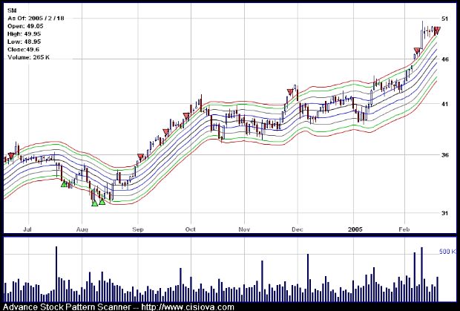Click the '500 K' volume axis label
This screenshot has height=311, width=460.
(x=447, y=252)
